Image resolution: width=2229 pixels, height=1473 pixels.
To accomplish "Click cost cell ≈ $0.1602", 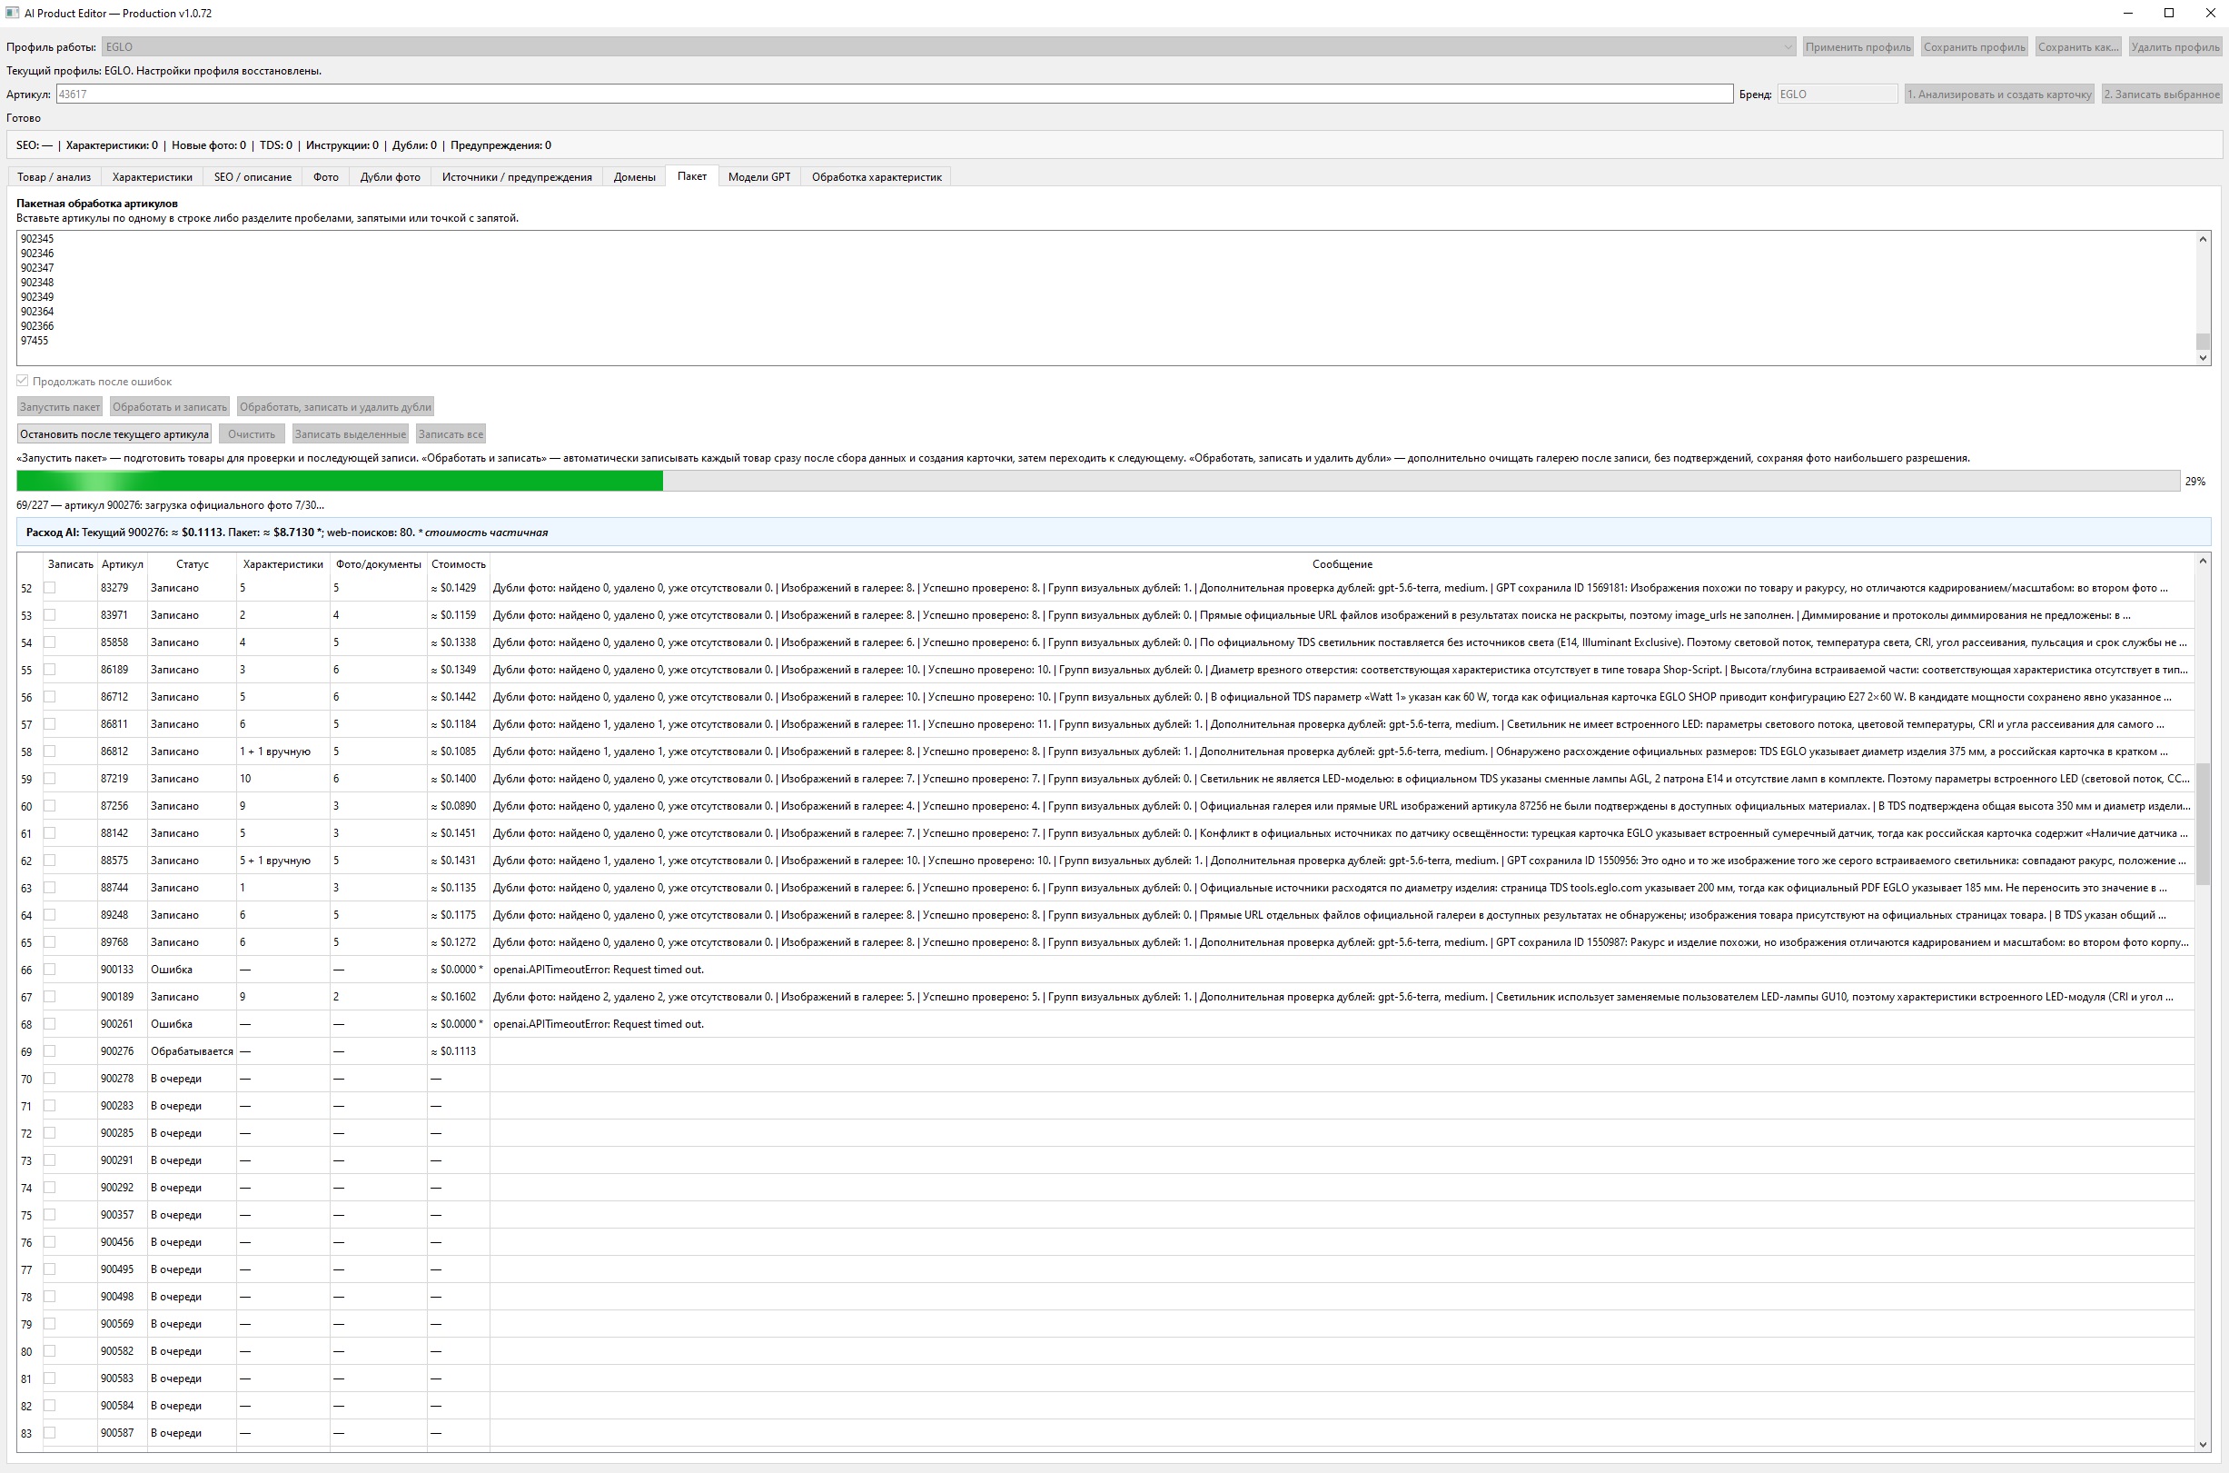I will (x=458, y=997).
